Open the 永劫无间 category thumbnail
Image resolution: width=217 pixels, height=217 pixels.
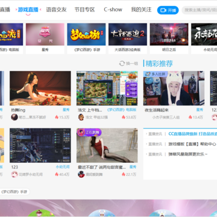204,34
